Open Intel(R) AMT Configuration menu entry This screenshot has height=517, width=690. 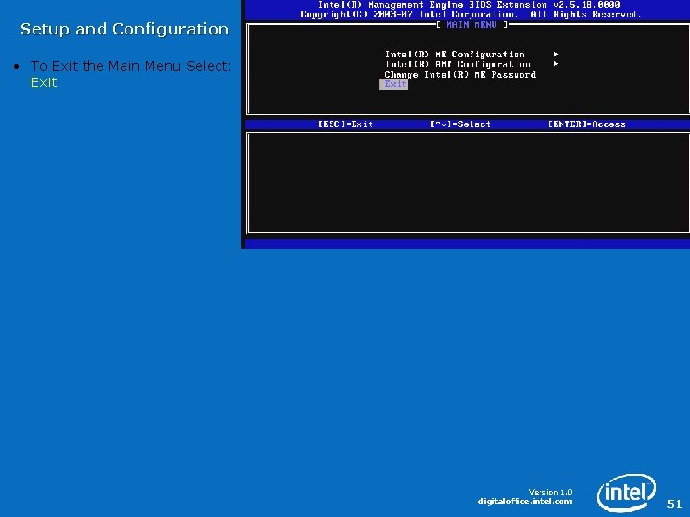click(458, 65)
